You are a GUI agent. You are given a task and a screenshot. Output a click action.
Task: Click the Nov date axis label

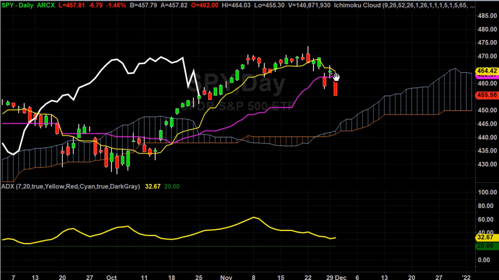coord(226,277)
